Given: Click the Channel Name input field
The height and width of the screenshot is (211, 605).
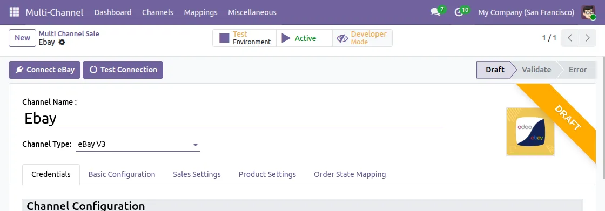Looking at the screenshot, I should 232,118.
